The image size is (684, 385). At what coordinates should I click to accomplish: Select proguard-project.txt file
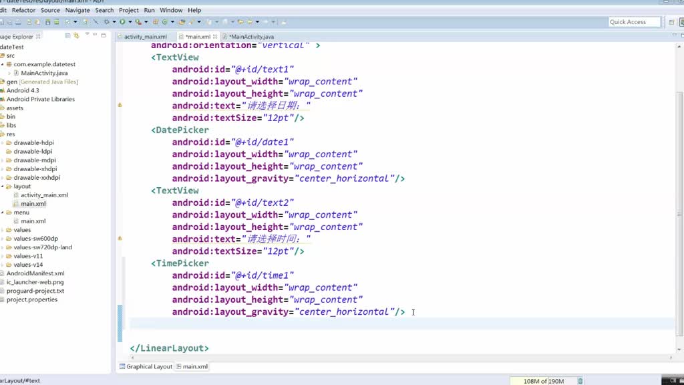pyautogui.click(x=35, y=291)
